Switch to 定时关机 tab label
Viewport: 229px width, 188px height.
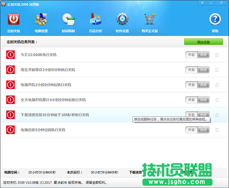(x=14, y=31)
